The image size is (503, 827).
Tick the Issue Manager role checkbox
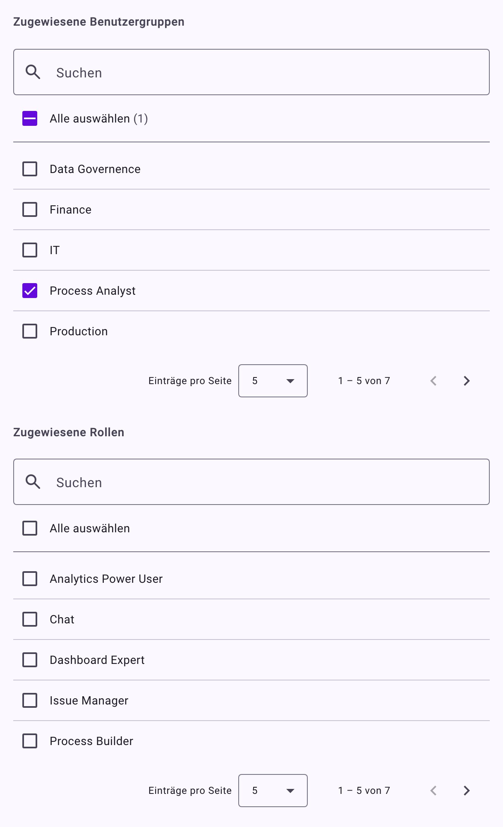tap(30, 700)
